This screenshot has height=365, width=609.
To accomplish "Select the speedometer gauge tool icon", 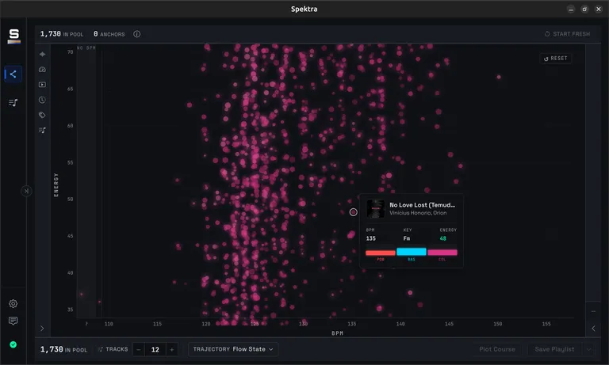I will click(42, 70).
